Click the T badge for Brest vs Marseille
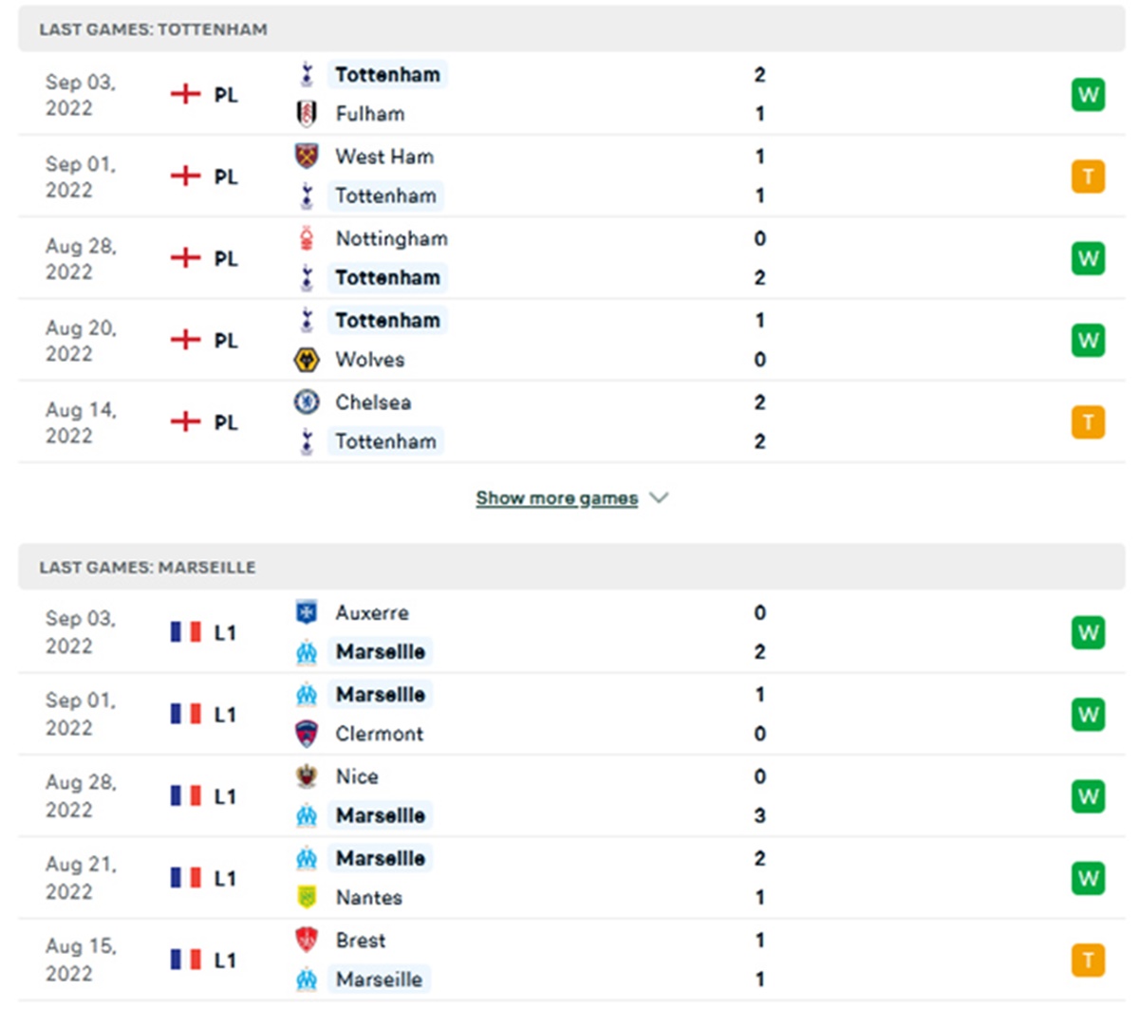This screenshot has width=1139, height=1009. (1088, 961)
